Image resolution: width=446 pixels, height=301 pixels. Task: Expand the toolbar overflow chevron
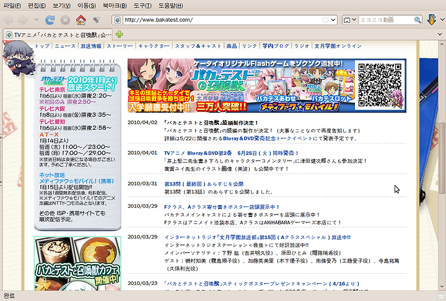pos(442,20)
